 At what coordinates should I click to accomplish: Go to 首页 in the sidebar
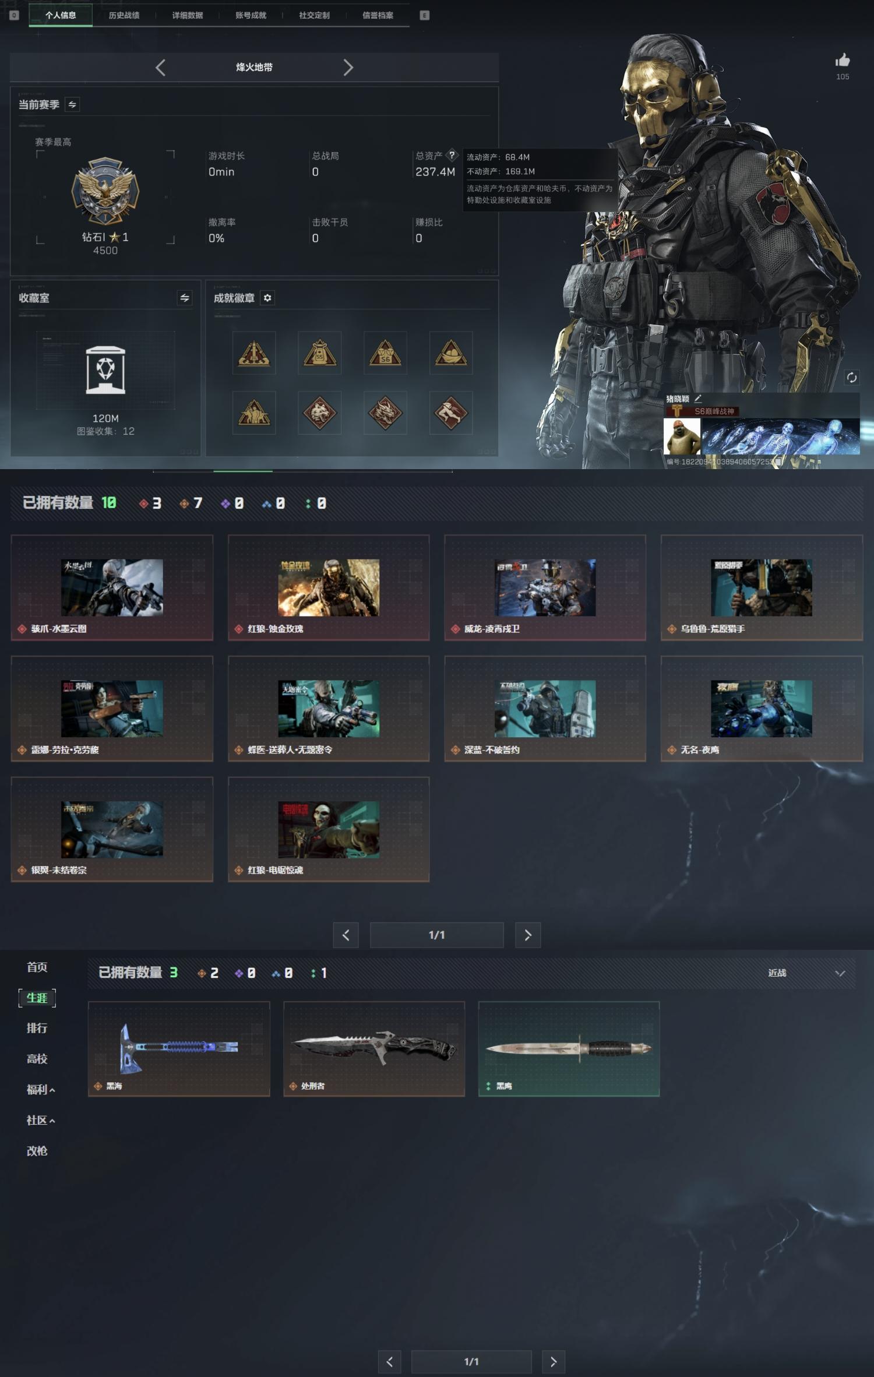point(37,967)
